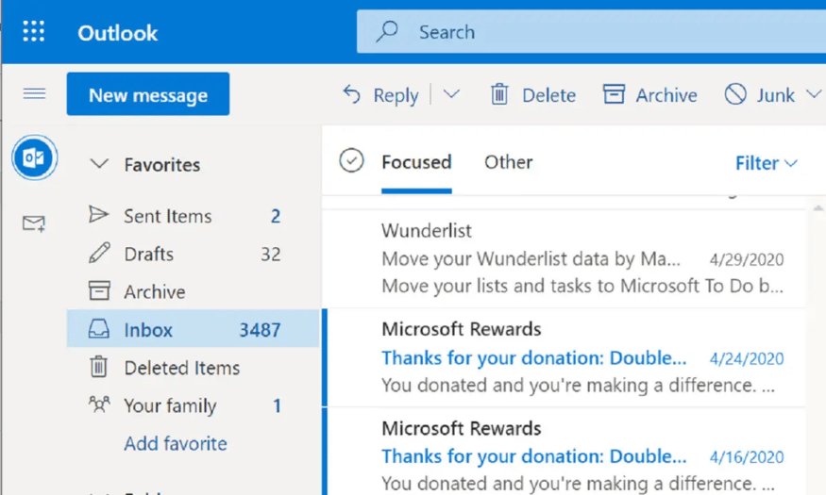Click the Inbox tray icon
The width and height of the screenshot is (826, 495).
click(98, 329)
